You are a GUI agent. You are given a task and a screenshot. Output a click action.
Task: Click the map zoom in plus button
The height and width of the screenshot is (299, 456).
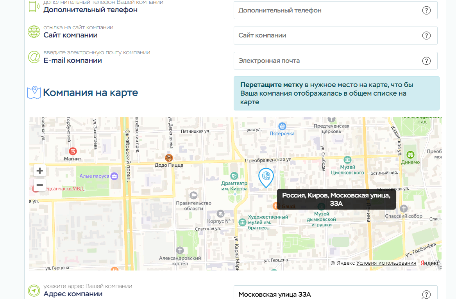pos(39,171)
